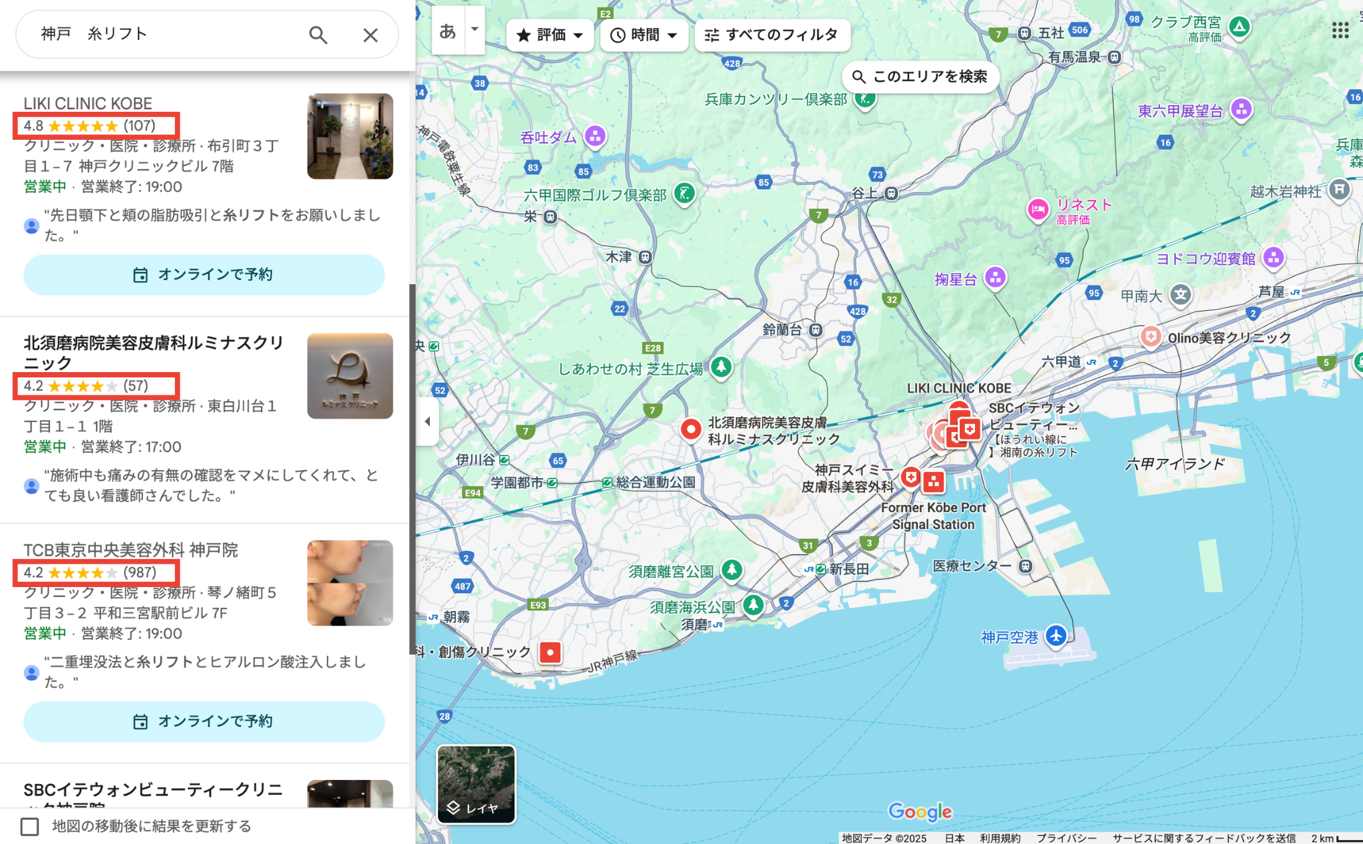Open the プライバシー privacy link
The width and height of the screenshot is (1363, 844).
[1066, 838]
